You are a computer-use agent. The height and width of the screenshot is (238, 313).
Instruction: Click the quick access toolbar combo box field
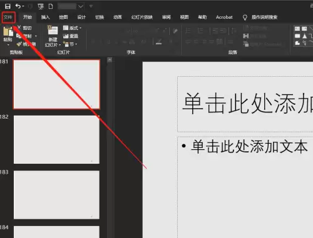click(67, 6)
